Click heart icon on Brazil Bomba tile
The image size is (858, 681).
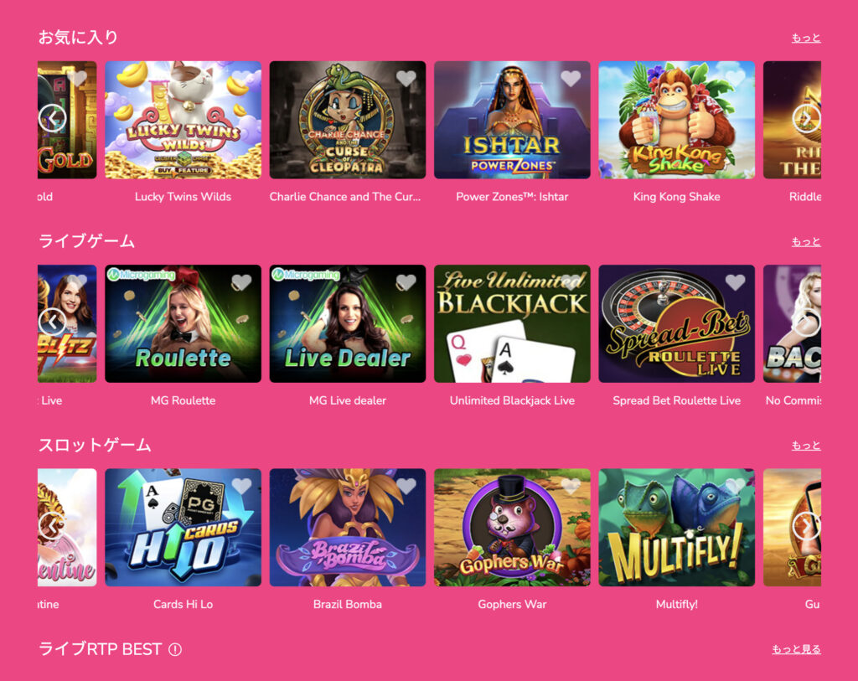(x=406, y=486)
